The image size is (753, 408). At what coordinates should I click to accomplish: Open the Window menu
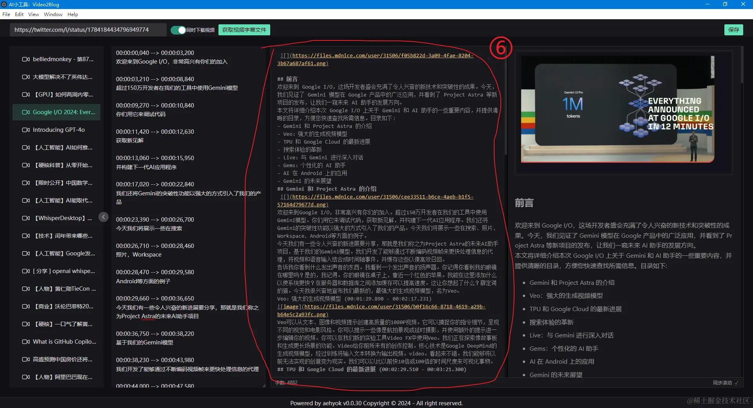(53, 14)
